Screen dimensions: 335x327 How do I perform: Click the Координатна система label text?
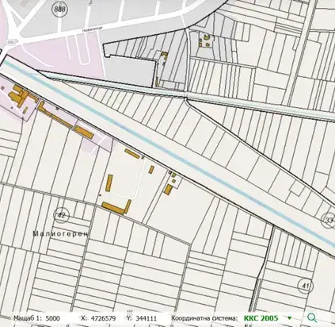(204, 318)
